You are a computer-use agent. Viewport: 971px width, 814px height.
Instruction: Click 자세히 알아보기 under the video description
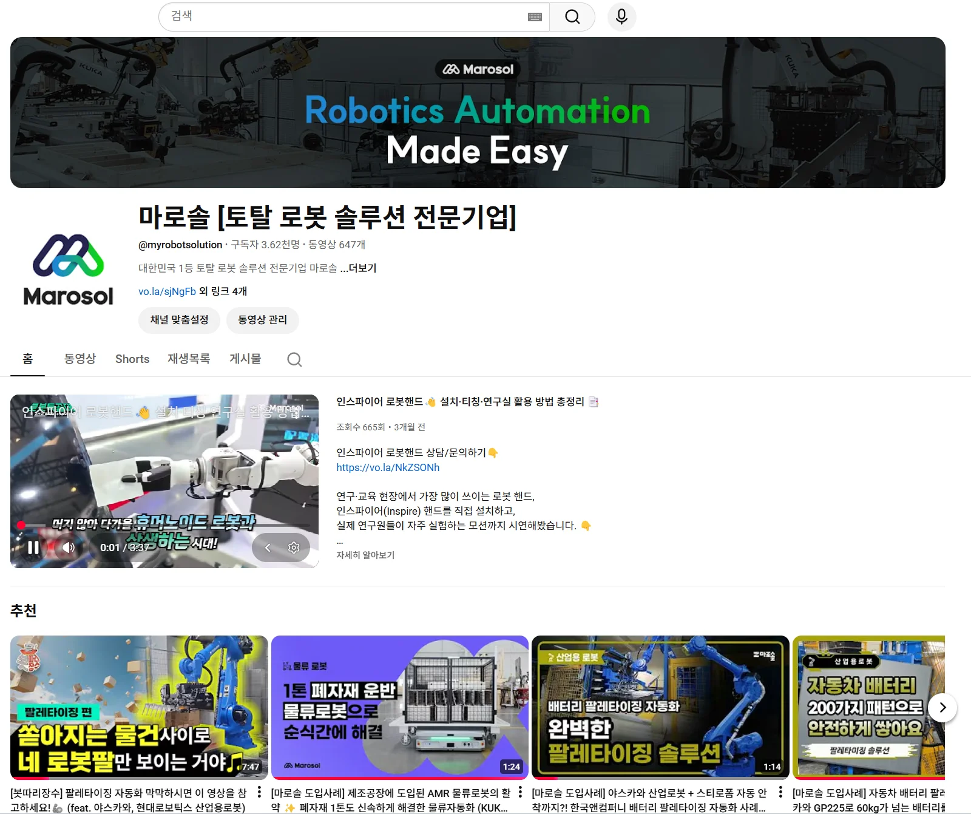365,555
